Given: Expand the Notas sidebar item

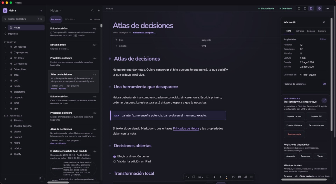Looking at the screenshot, I should 5,27.
